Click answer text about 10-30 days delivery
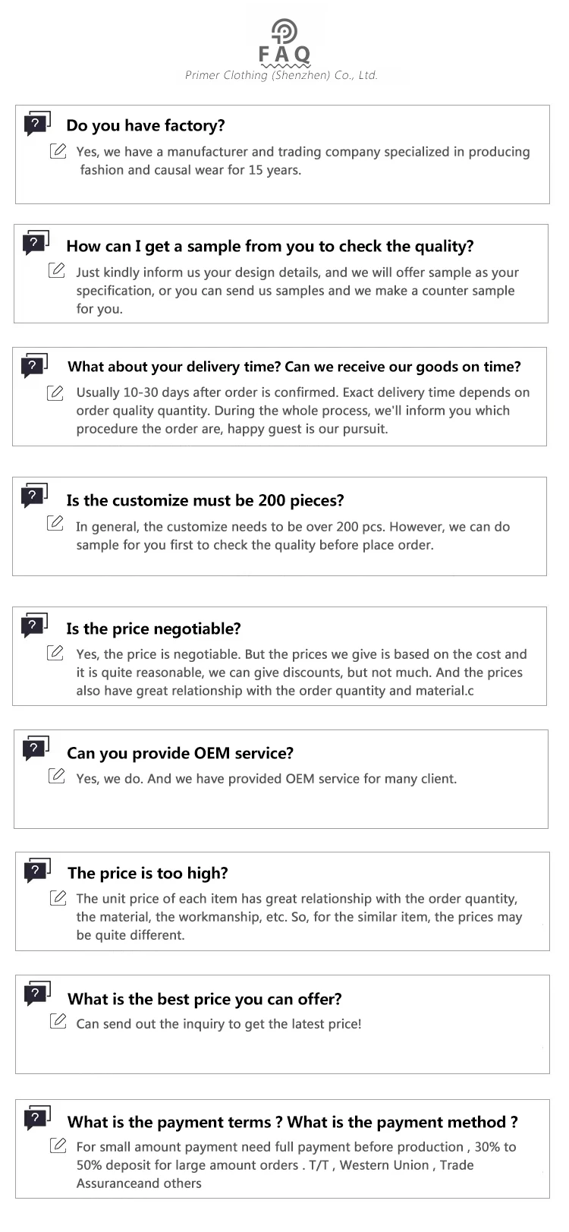 click(x=303, y=411)
